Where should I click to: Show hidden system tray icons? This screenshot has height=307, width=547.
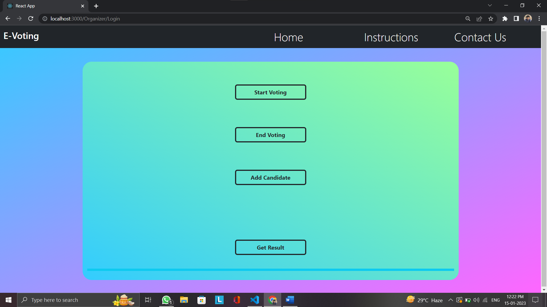[450, 300]
